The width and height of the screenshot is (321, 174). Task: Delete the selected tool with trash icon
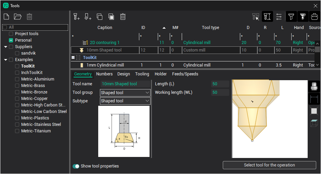click(x=123, y=16)
